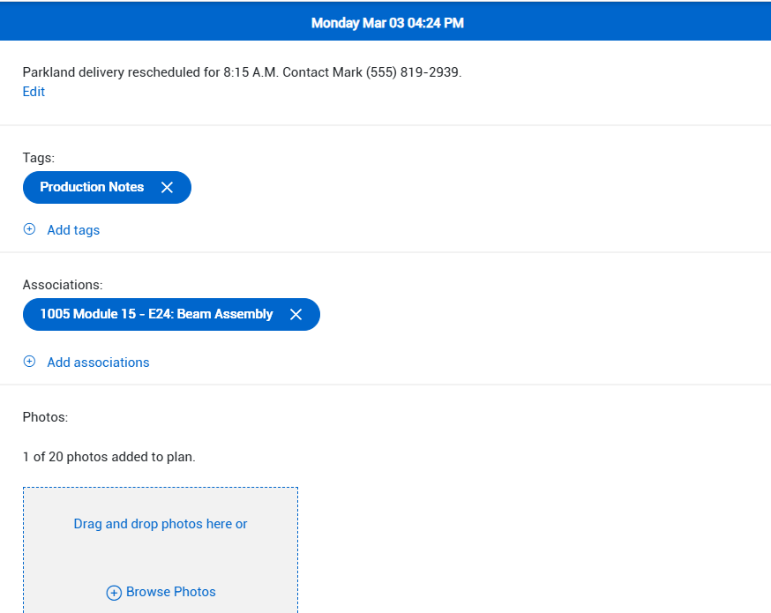
Task: Click the plus icon beside Add associations
Action: tap(29, 362)
